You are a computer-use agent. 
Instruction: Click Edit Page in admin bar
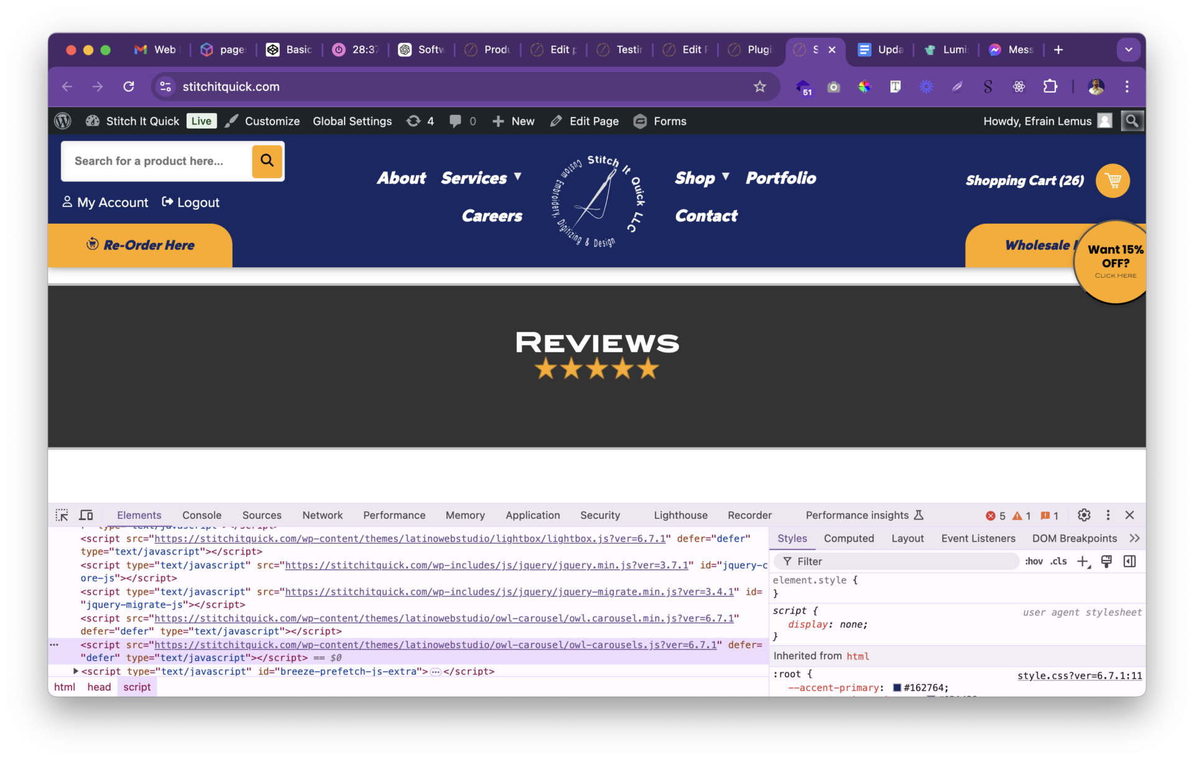(x=585, y=121)
